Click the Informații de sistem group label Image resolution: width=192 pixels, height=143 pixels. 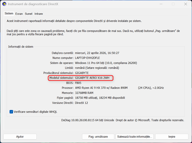click(21, 47)
